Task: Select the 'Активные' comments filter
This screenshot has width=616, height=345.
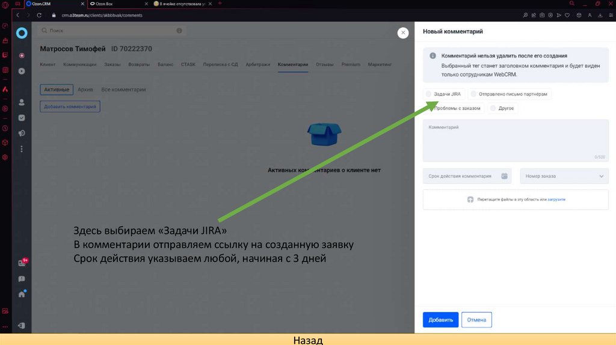Action: [x=57, y=90]
